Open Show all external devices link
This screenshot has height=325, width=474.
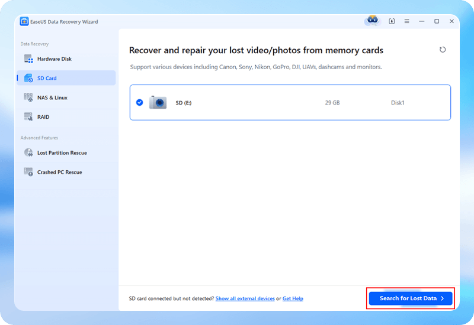pyautogui.click(x=245, y=298)
